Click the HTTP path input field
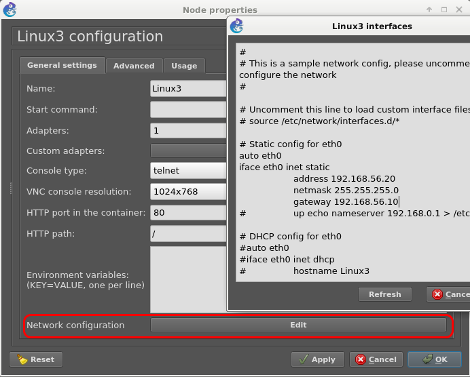This screenshot has height=377, width=470. click(188, 234)
